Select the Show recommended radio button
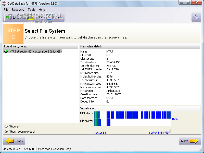 coord(6,131)
